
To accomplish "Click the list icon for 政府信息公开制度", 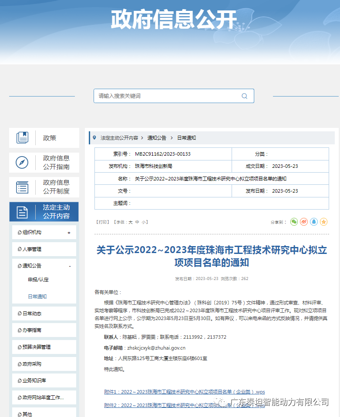I will [22, 187].
